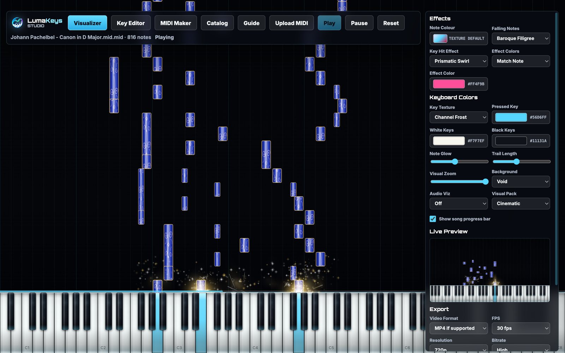Open the Key Texture dropdown
This screenshot has height=353, width=565.
[x=458, y=117]
